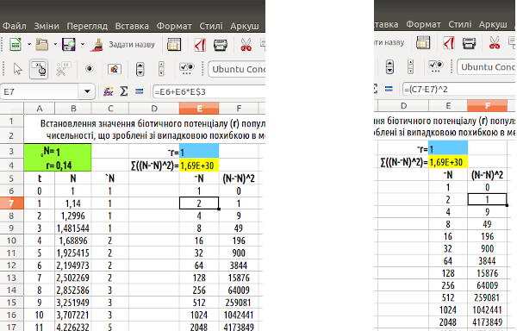Click the open folder icon
517x331 pixels.
42,44
